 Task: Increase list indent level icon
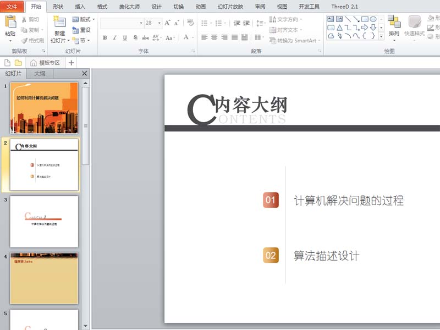[246, 23]
